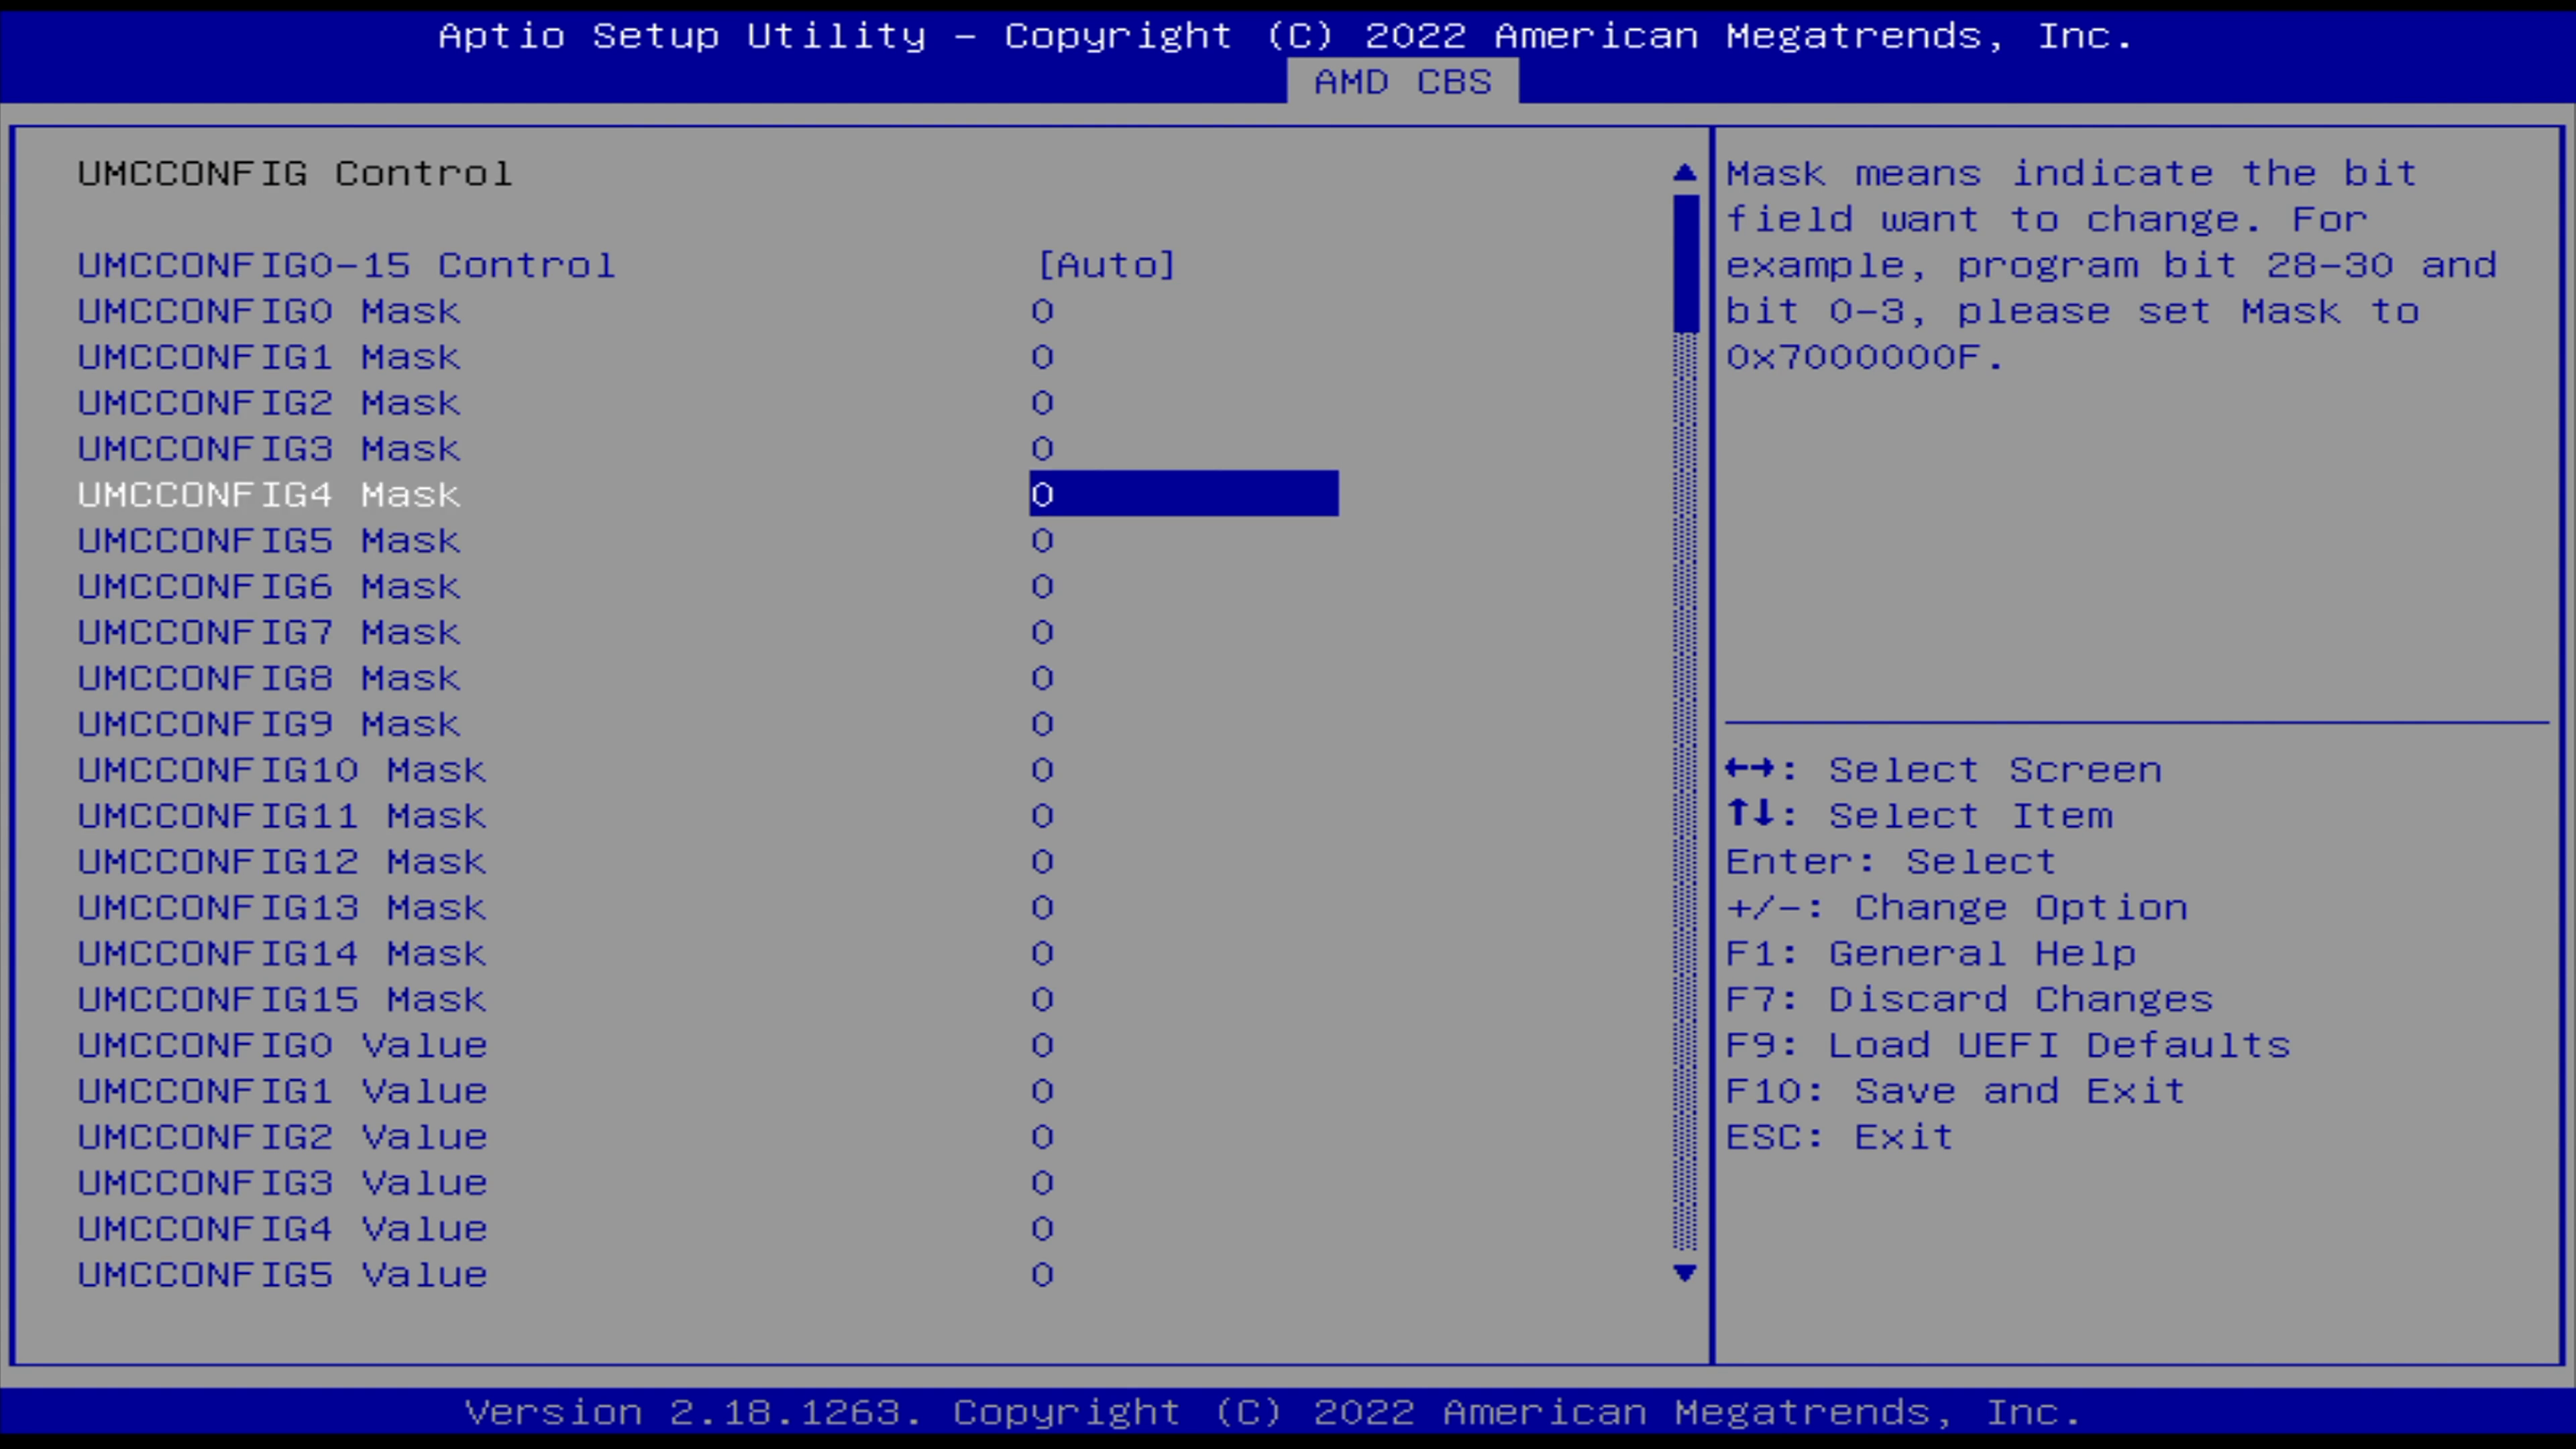Image resolution: width=2576 pixels, height=1449 pixels.
Task: Click the UMCCONFIG6 Mask value field
Action: [1042, 586]
